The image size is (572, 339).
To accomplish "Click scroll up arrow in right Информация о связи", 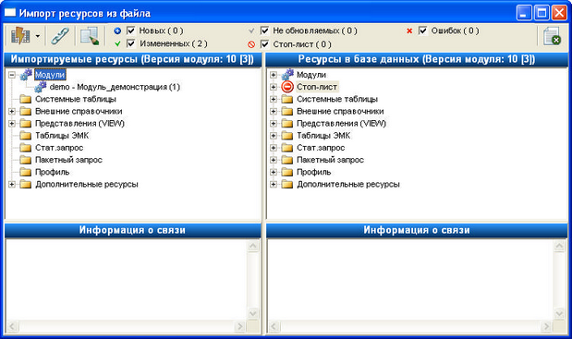I will click(559, 246).
